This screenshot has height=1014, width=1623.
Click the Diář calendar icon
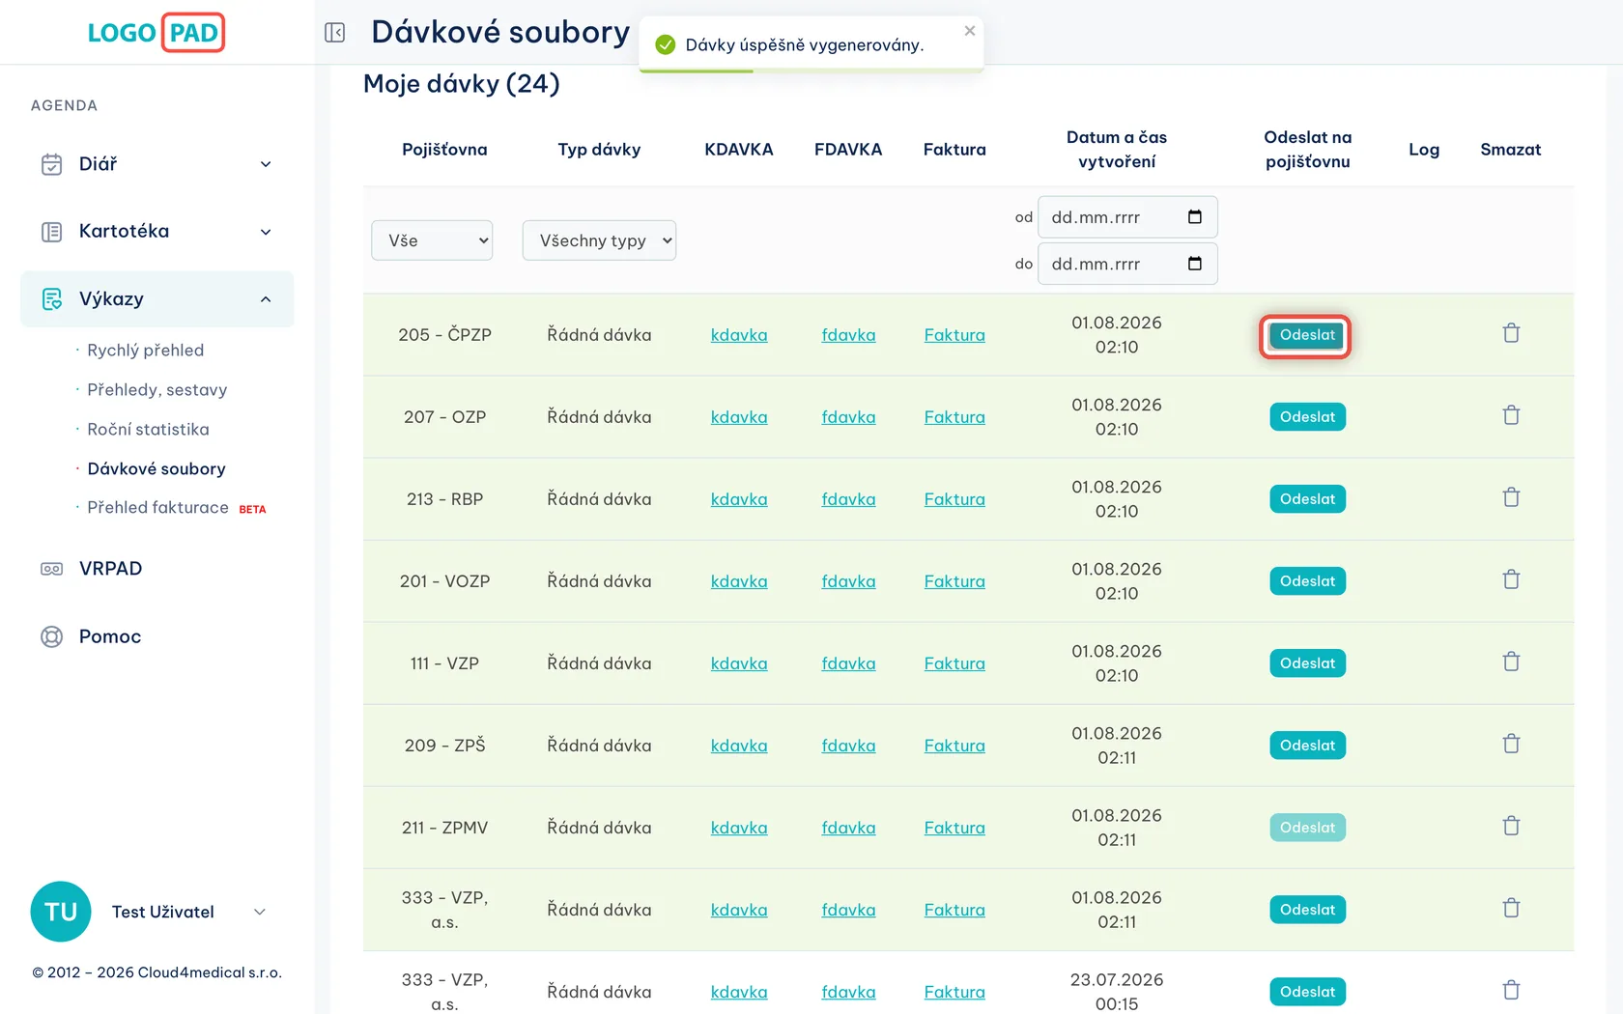[x=52, y=164]
